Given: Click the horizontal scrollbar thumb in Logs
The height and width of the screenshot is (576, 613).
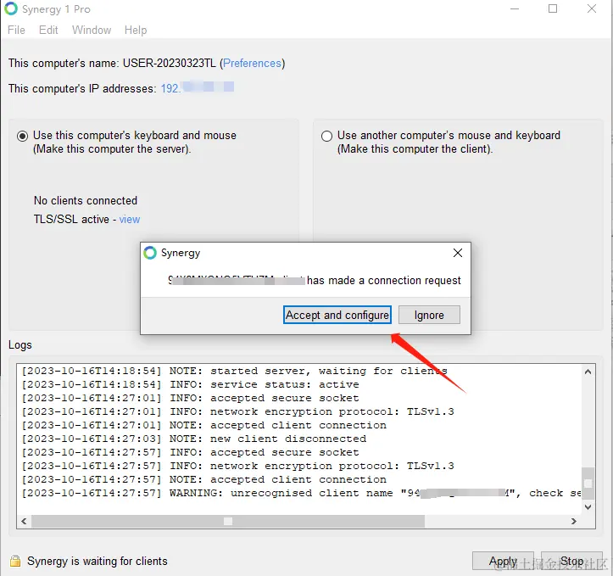Looking at the screenshot, I should (x=228, y=521).
